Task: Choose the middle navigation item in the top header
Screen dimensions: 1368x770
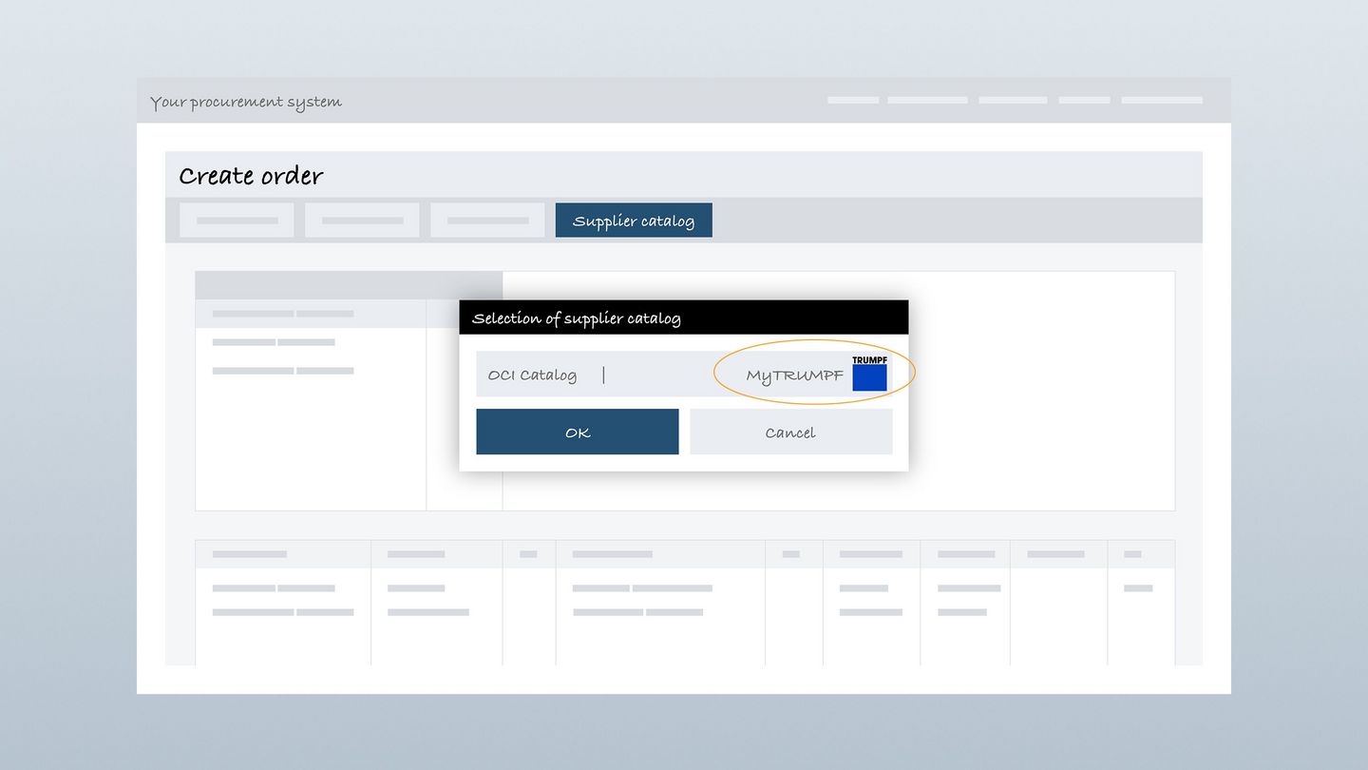Action: pyautogui.click(x=1013, y=100)
